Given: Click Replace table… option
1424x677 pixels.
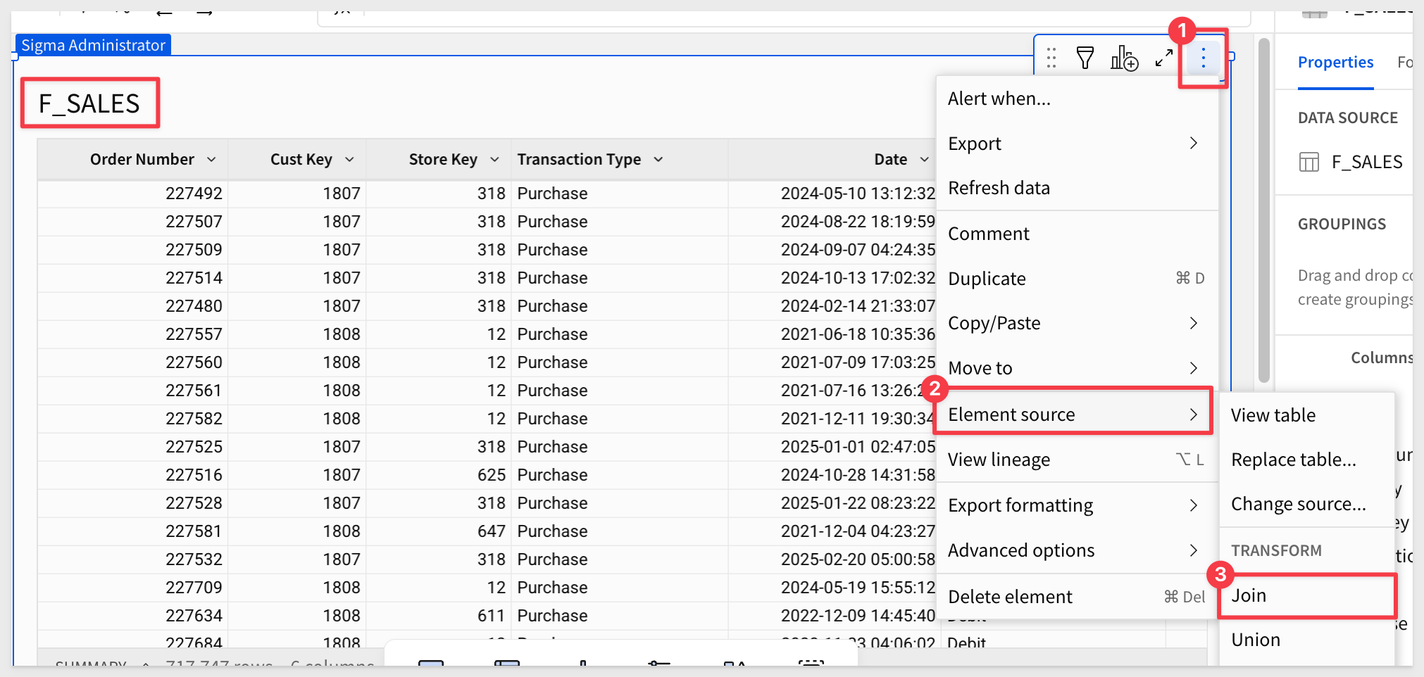Looking at the screenshot, I should click(x=1293, y=460).
